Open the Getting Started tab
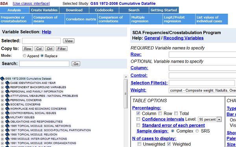The width and height of the screenshot is (236, 147). 164,10
